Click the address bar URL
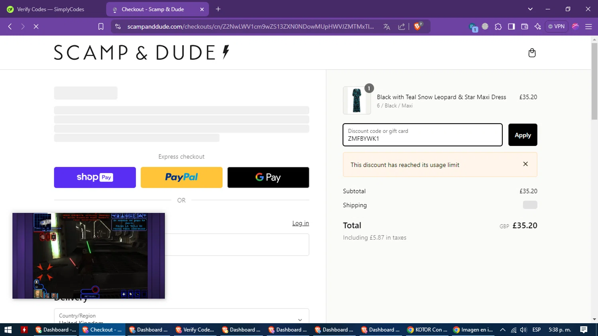Screen dimensions: 598x336 tap(250, 26)
